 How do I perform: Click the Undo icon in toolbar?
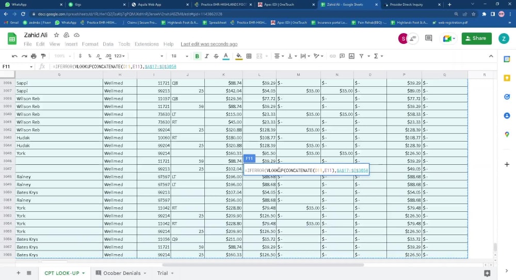pyautogui.click(x=14, y=56)
